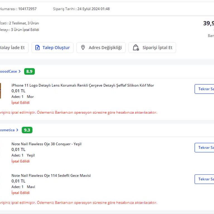Open Adres Değişikliği button
Image resolution: width=214 pixels, height=214 pixels.
(101, 48)
